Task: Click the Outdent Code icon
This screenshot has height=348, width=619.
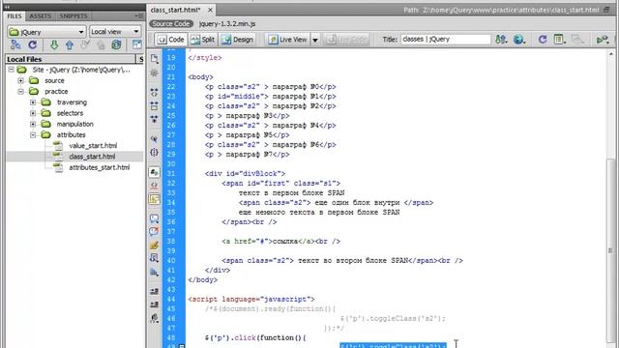Action: click(155, 304)
